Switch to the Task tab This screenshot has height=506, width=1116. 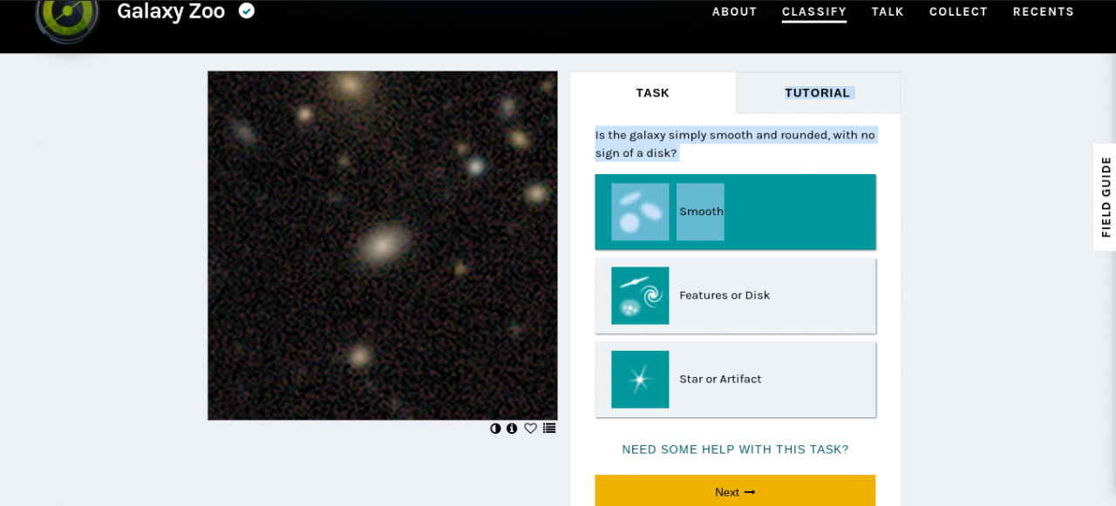(653, 92)
